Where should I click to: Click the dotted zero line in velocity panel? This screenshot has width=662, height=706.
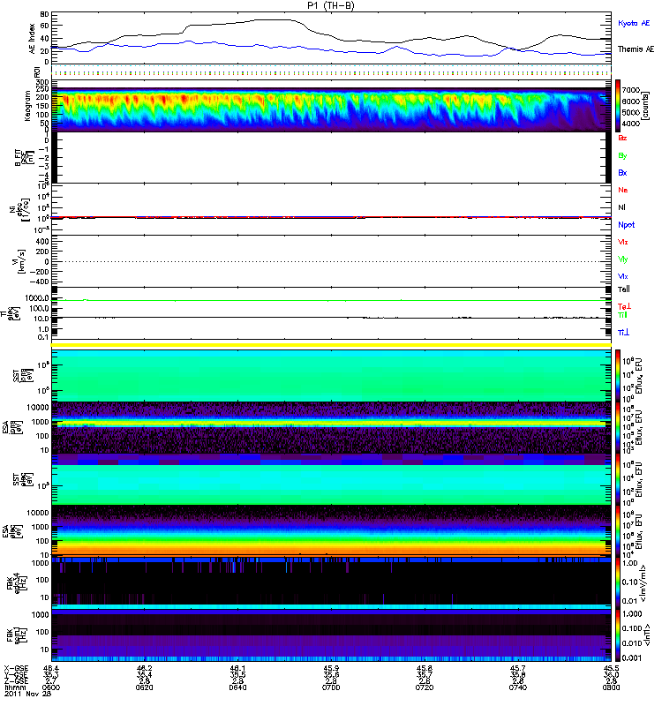coord(332,261)
